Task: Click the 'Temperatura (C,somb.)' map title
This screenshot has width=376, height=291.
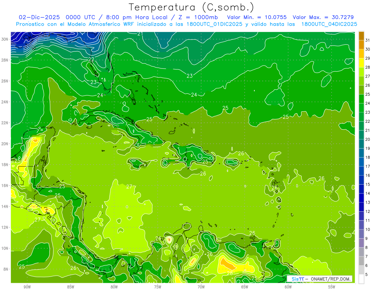Action: click(191, 7)
